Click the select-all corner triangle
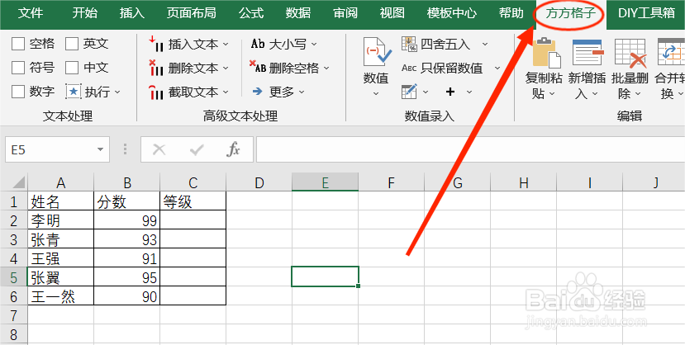Screen dimensions: 685x345 pos(17,182)
